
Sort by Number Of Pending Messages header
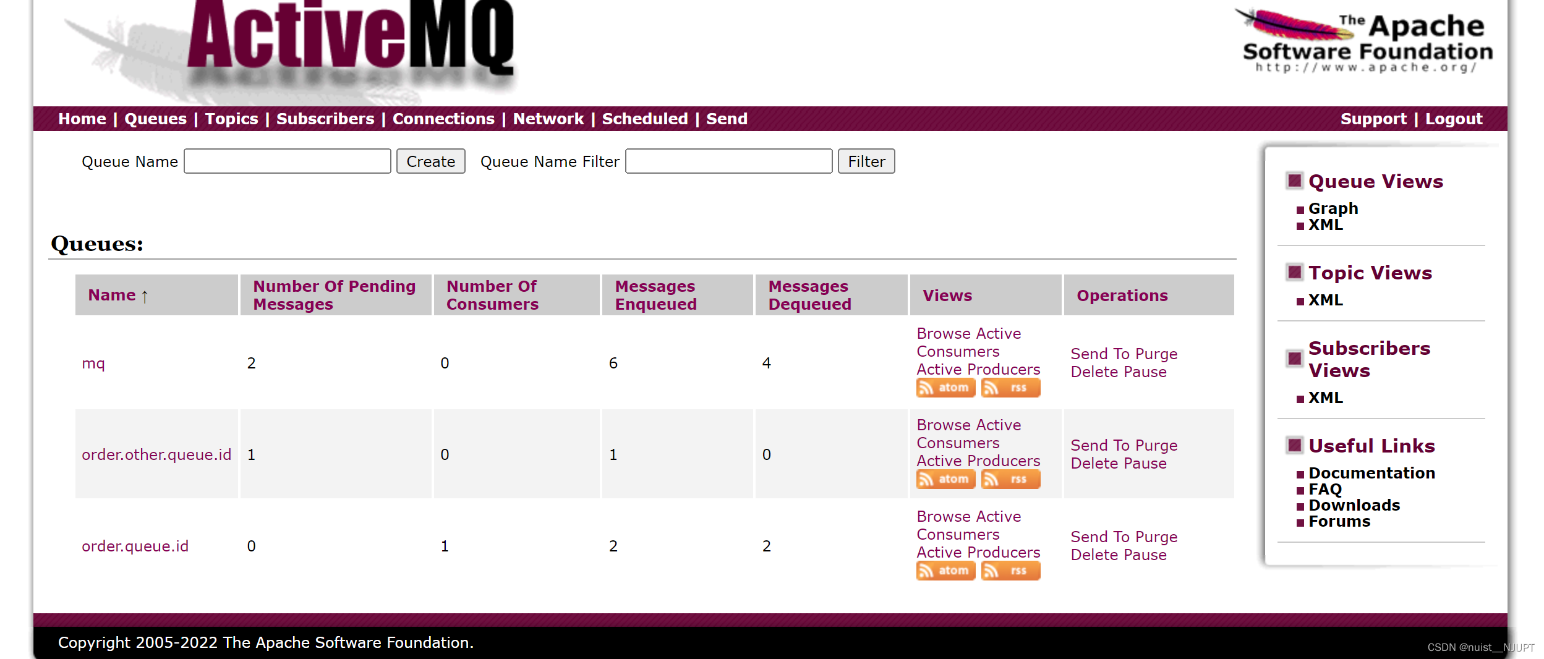335,295
